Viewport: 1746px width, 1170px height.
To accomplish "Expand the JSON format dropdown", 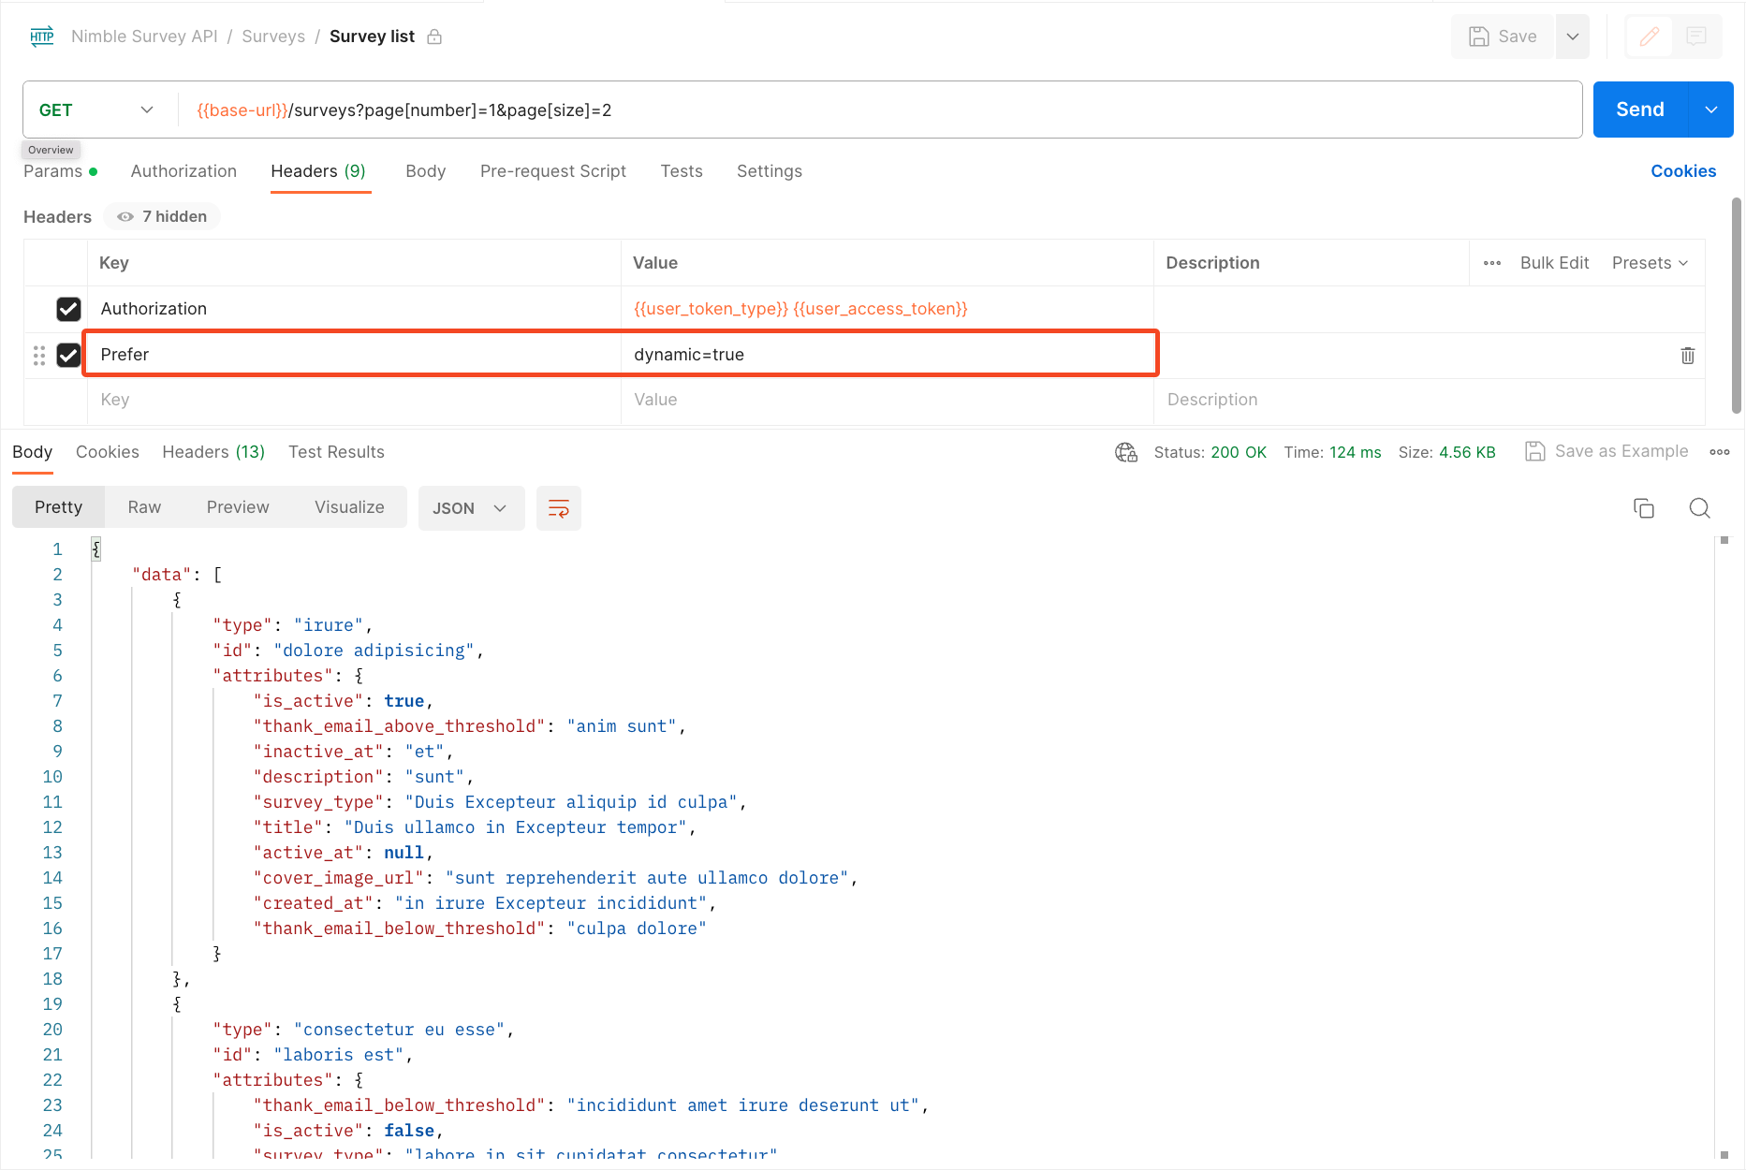I will pos(470,508).
